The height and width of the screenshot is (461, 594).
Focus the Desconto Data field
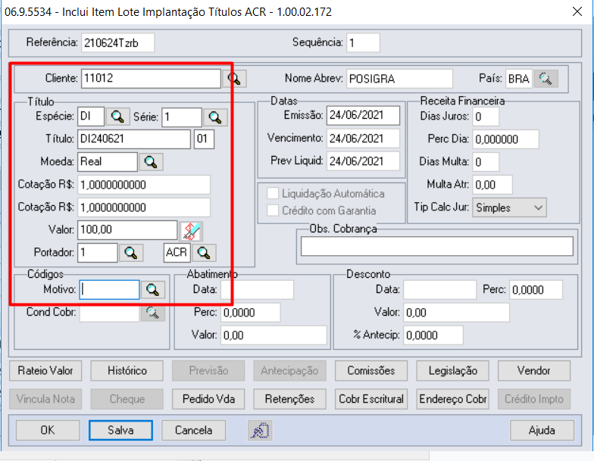point(439,290)
